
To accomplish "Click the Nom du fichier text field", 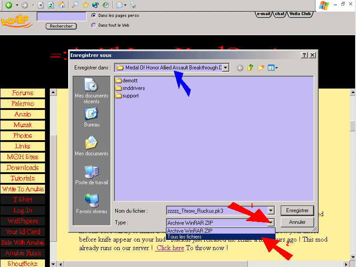I will [217, 210].
